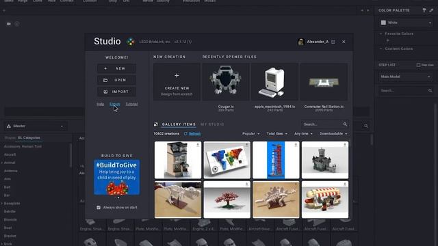Viewport: 438px width, 246px height.
Task: Click the NEW button in the Welcome panel
Action: point(116,68)
